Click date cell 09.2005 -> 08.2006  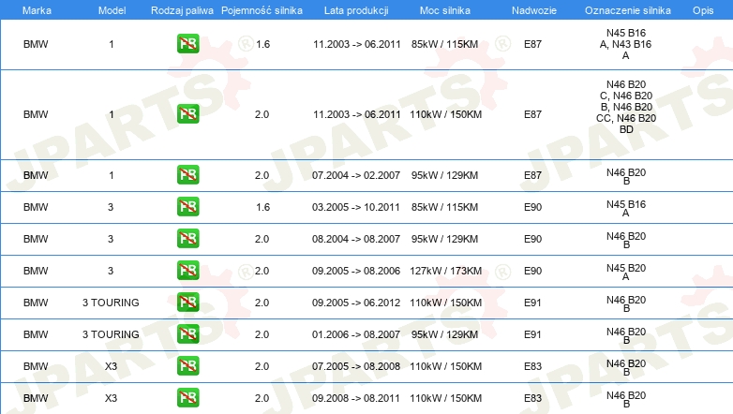tap(356, 271)
